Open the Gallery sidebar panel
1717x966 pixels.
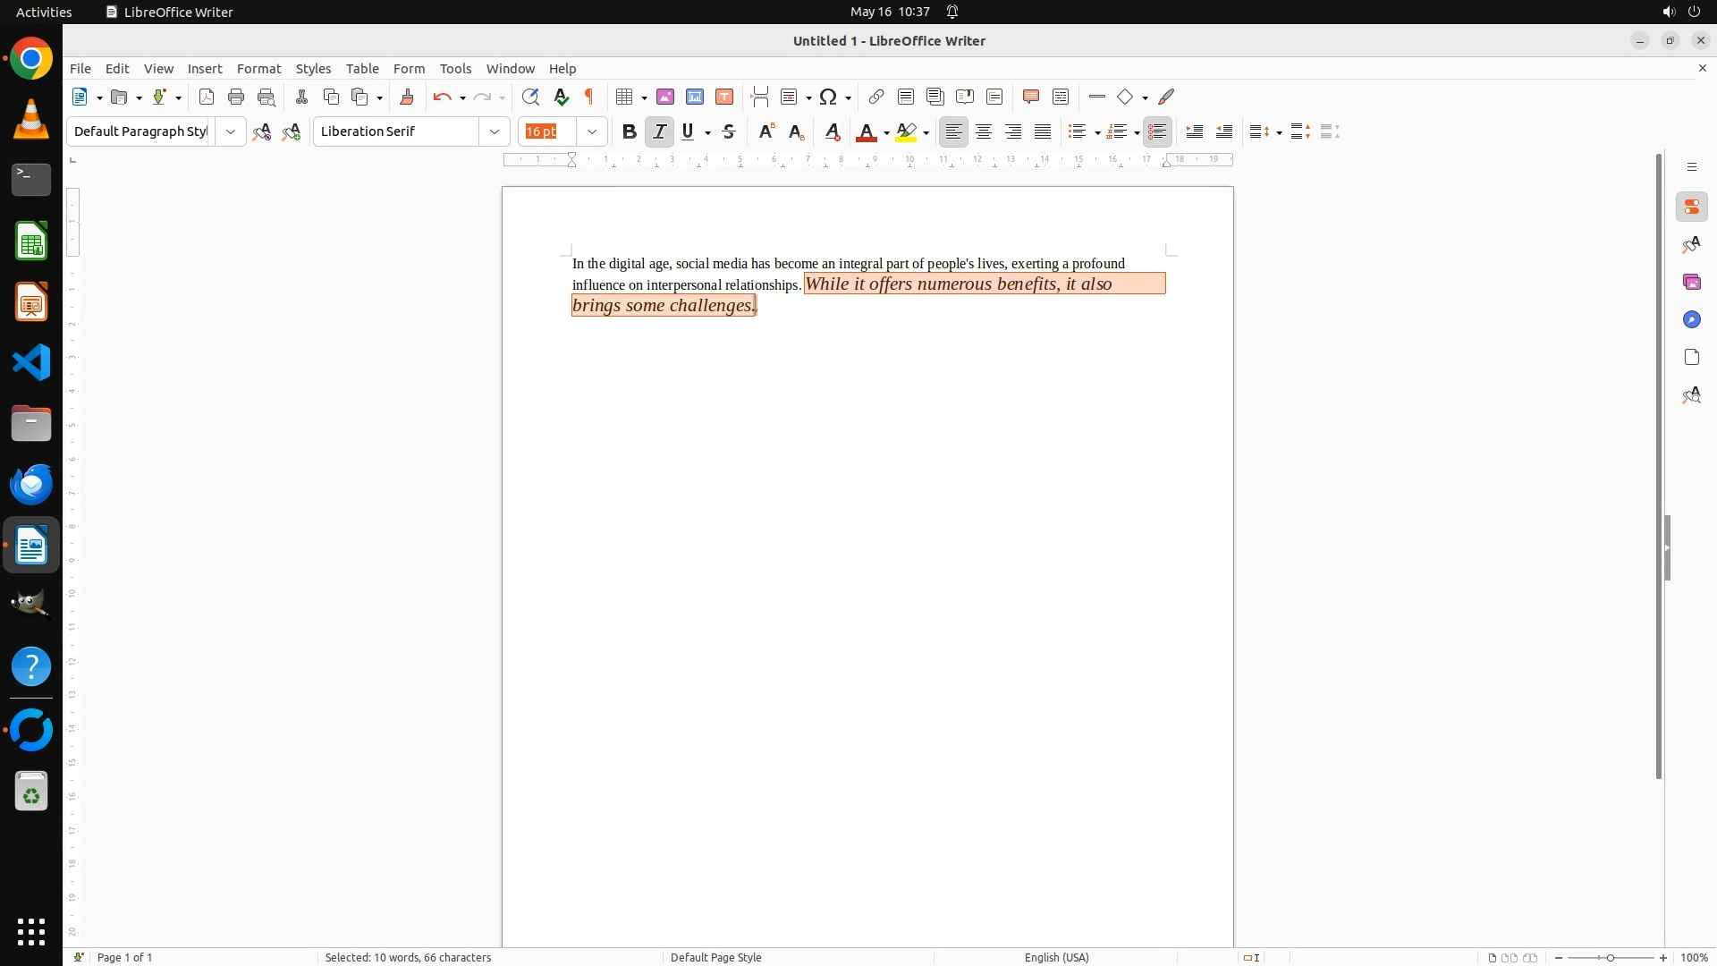(1691, 282)
